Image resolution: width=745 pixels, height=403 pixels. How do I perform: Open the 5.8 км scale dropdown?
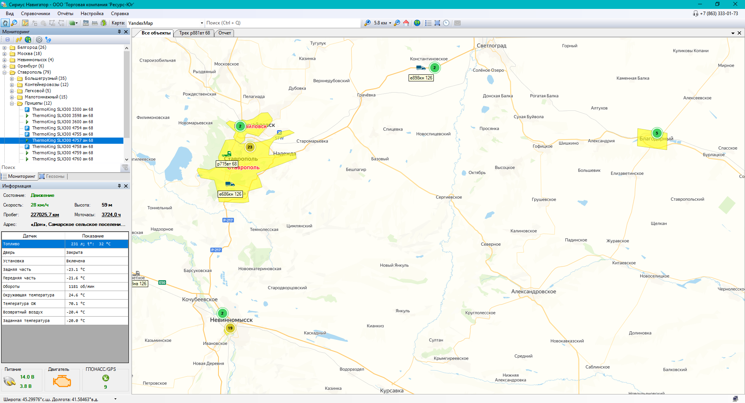(x=390, y=23)
